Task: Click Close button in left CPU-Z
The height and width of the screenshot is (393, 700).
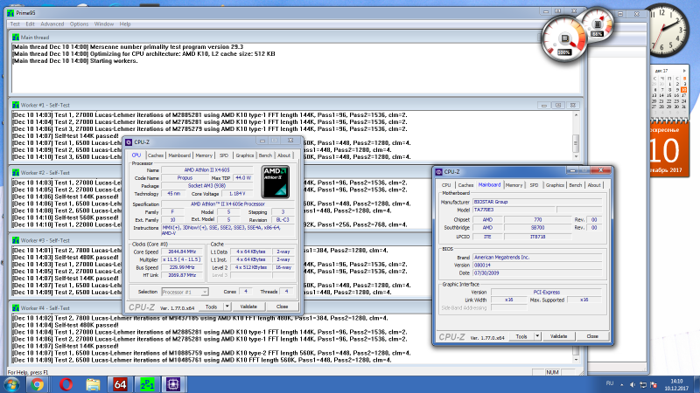Action: coord(282,307)
